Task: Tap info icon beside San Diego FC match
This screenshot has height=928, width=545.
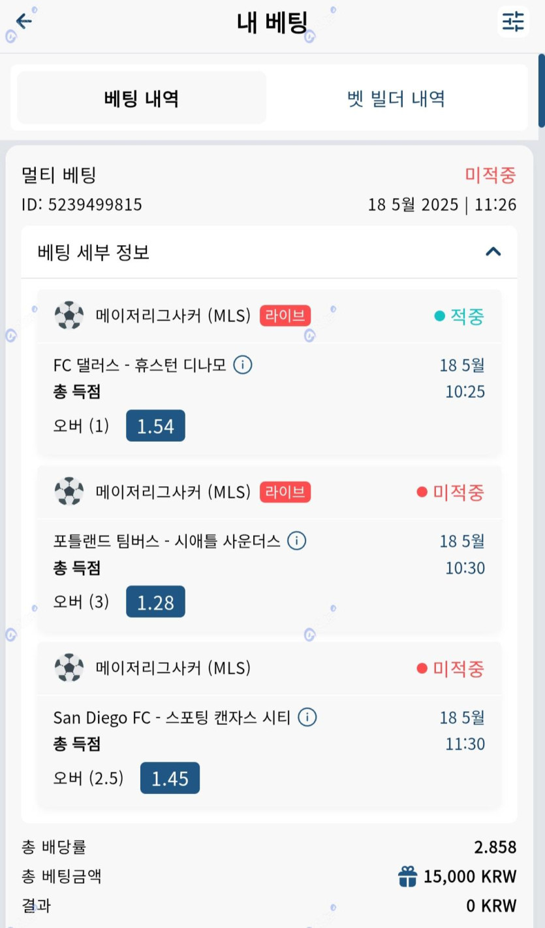Action: point(307,718)
